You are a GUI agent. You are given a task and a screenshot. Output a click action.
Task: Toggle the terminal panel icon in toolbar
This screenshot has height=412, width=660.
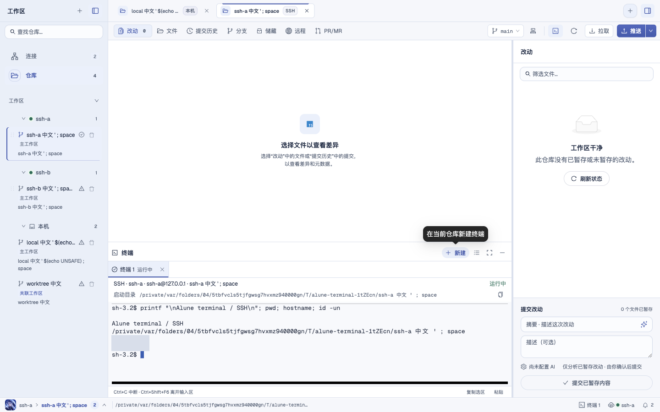555,31
